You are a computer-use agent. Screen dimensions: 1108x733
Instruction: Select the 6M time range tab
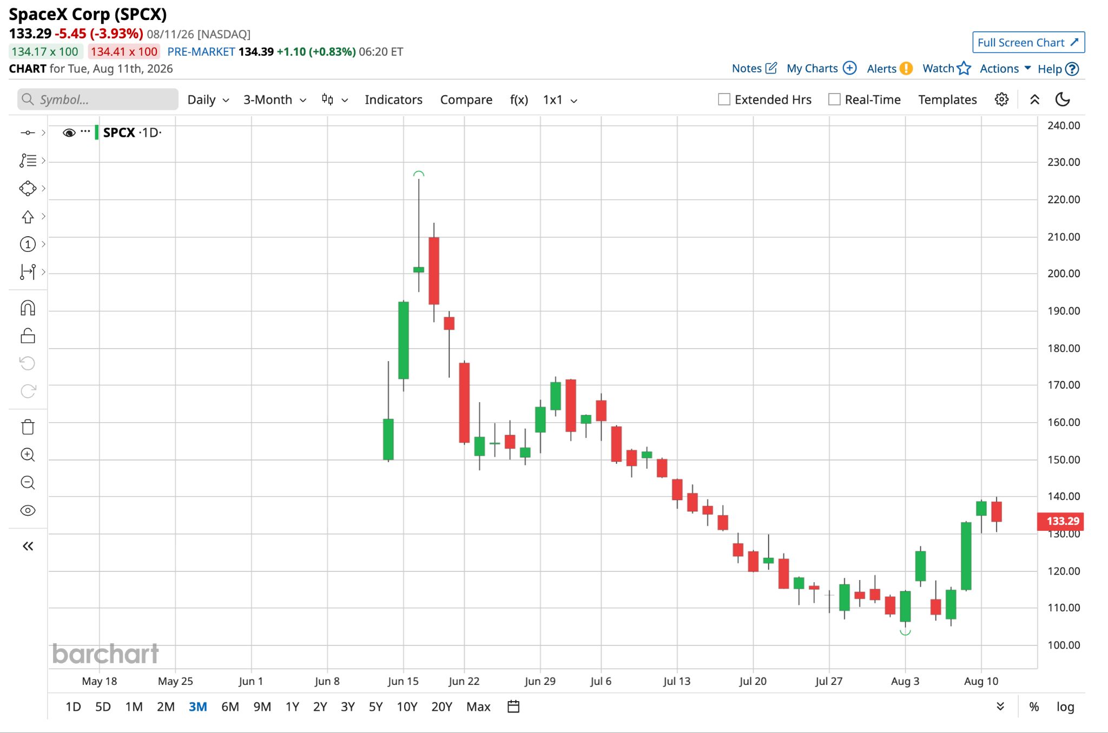click(x=230, y=707)
